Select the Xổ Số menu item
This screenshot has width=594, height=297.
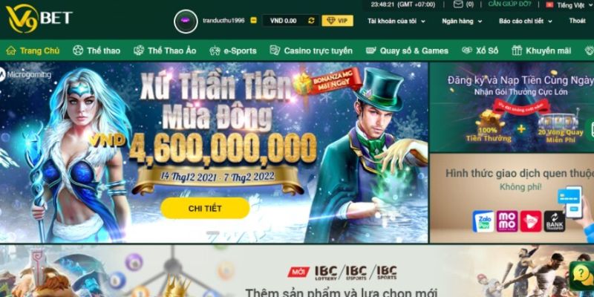pos(480,50)
